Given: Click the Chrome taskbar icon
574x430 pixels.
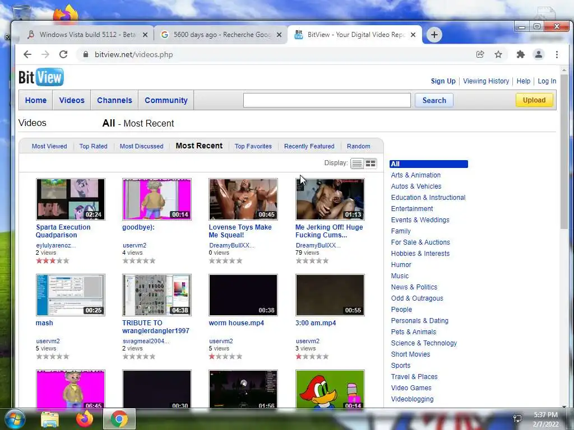Looking at the screenshot, I should (119, 419).
